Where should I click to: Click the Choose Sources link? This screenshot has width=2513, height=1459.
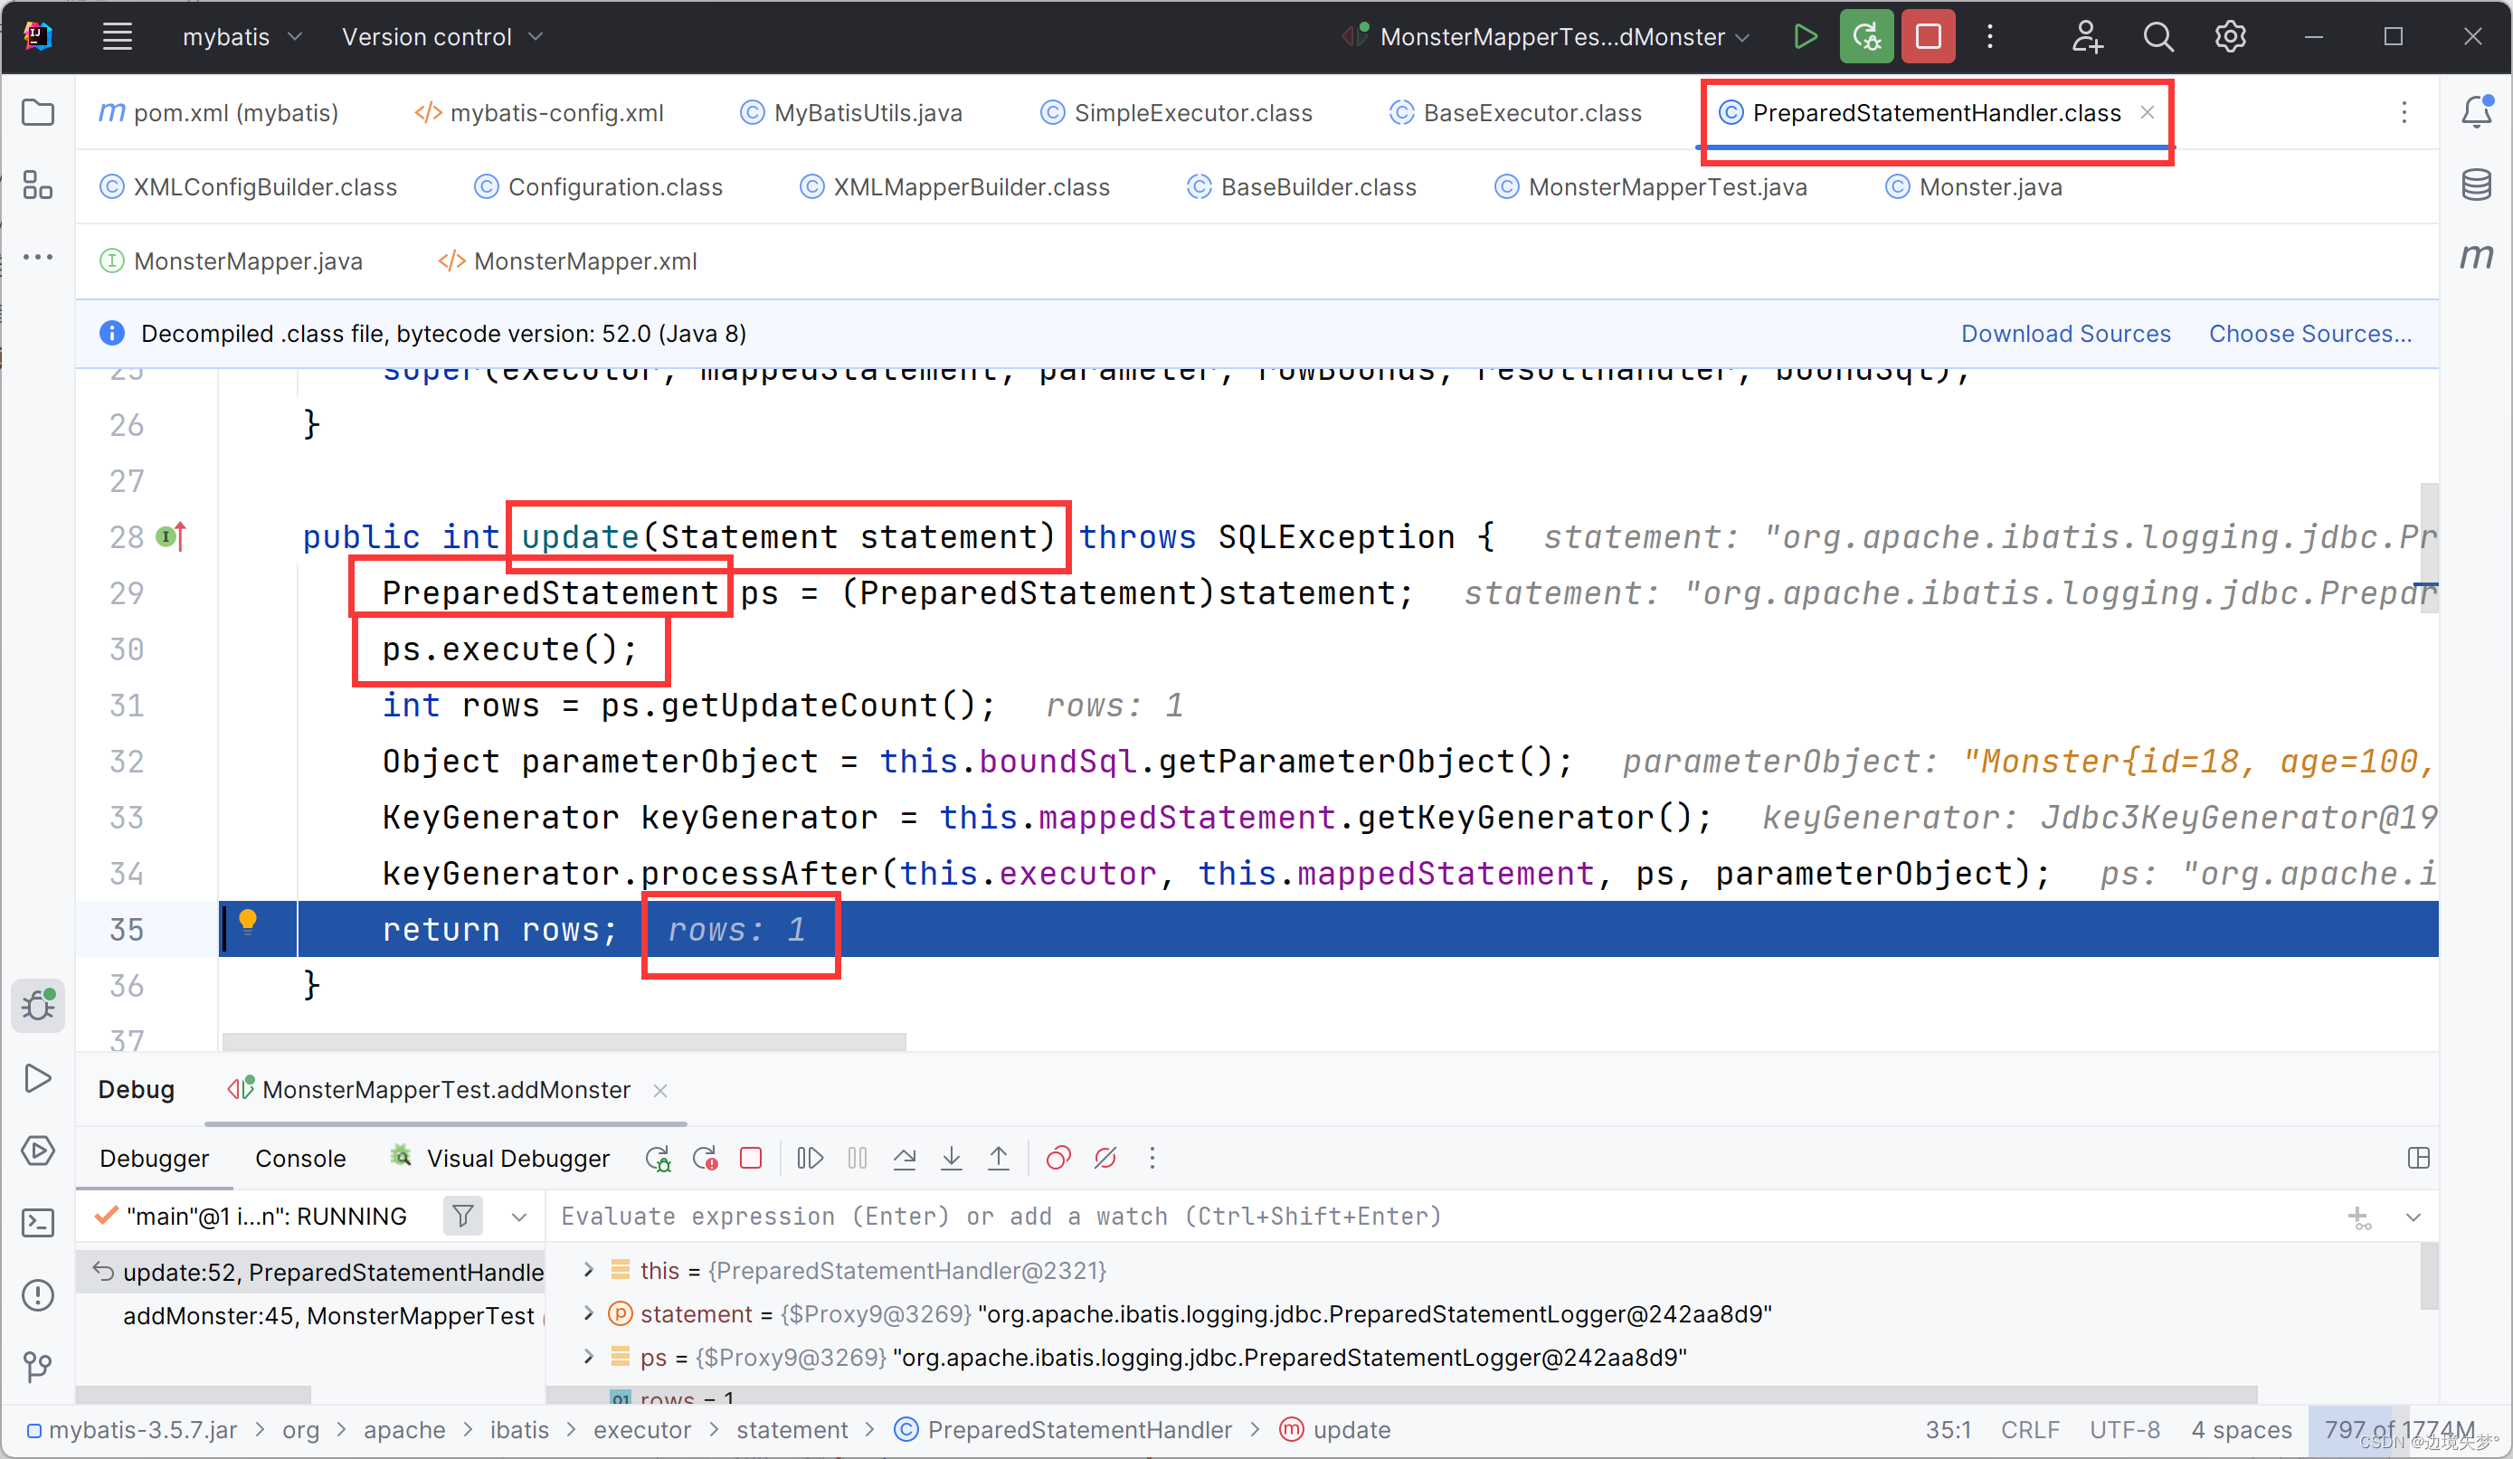(2309, 333)
